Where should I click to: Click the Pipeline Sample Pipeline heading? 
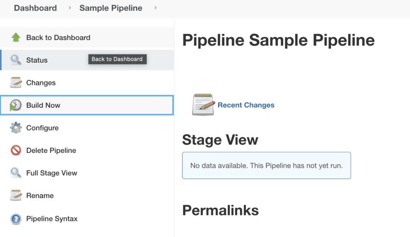pyautogui.click(x=279, y=40)
